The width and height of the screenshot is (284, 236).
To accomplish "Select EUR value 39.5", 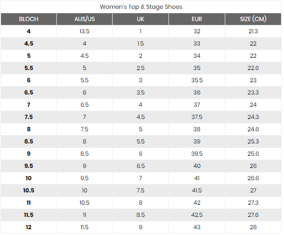I will click(x=197, y=154).
